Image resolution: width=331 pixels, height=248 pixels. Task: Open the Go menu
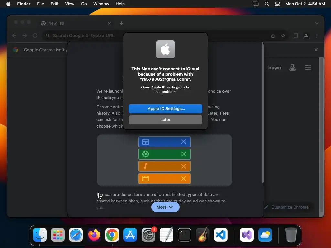(84, 4)
